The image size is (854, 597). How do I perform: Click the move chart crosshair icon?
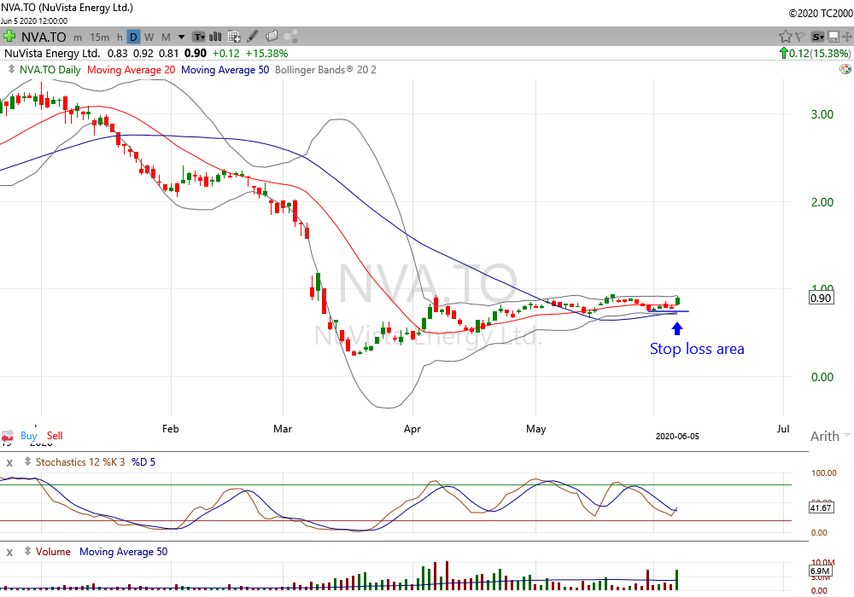coord(846,37)
